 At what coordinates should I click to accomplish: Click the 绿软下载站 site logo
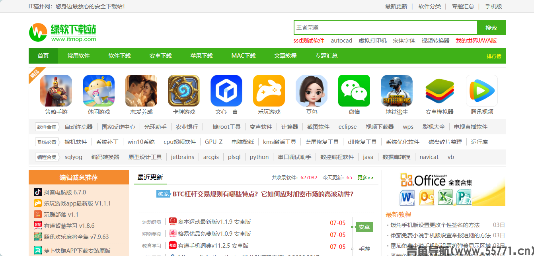click(x=63, y=32)
